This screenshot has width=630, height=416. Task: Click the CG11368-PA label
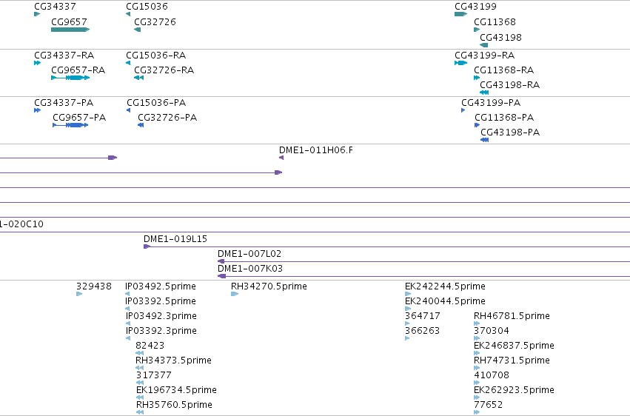point(504,118)
